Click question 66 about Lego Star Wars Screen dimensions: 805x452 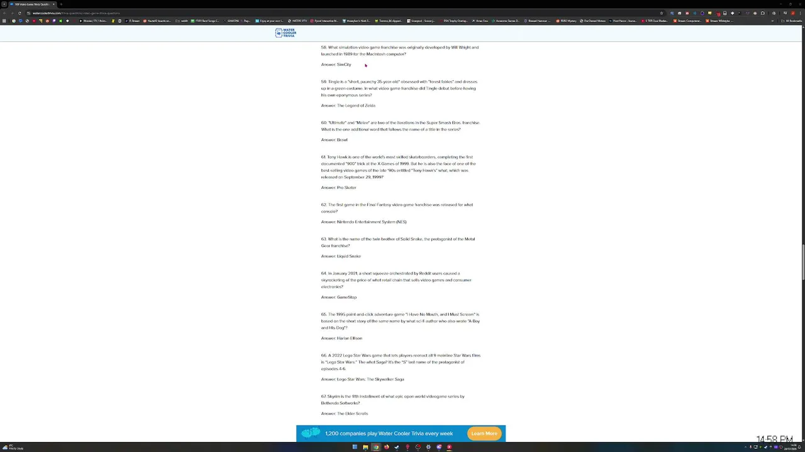[401, 362]
